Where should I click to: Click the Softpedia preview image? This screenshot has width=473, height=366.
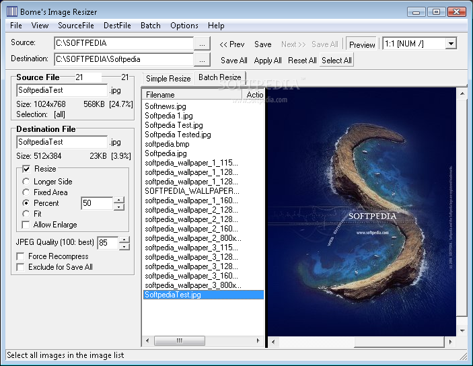click(362, 212)
